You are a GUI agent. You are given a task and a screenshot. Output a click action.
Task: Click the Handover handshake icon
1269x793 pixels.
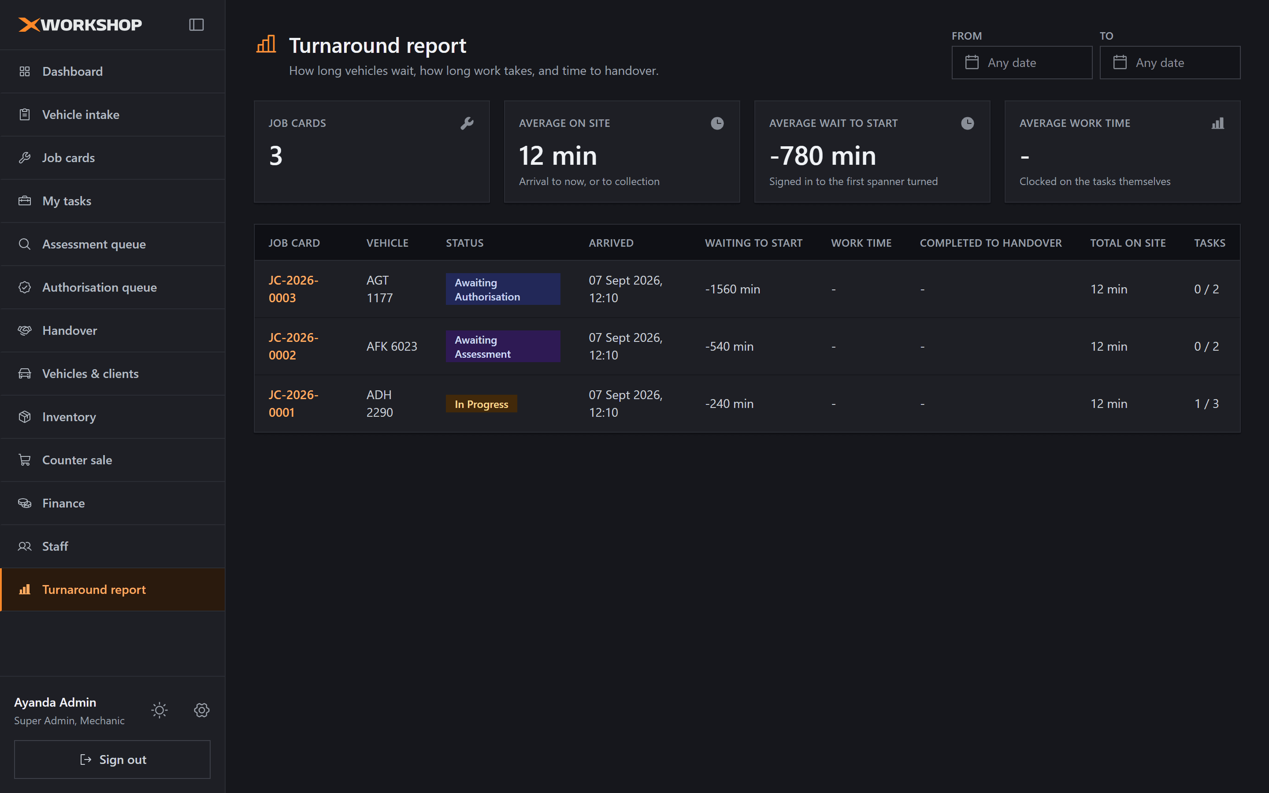coord(25,330)
